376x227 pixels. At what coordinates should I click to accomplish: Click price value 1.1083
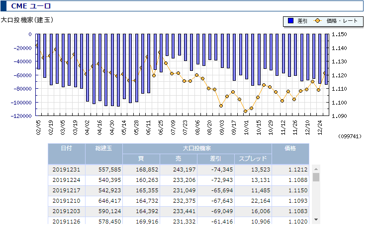pos(298,212)
